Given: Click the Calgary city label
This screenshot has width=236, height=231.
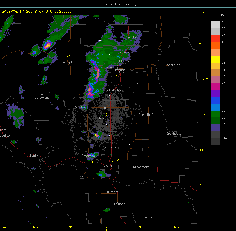Looking at the screenshot, I should [x=110, y=165].
